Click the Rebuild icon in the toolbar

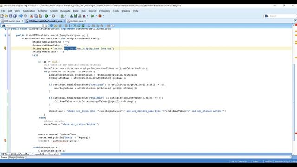tap(76, 16)
